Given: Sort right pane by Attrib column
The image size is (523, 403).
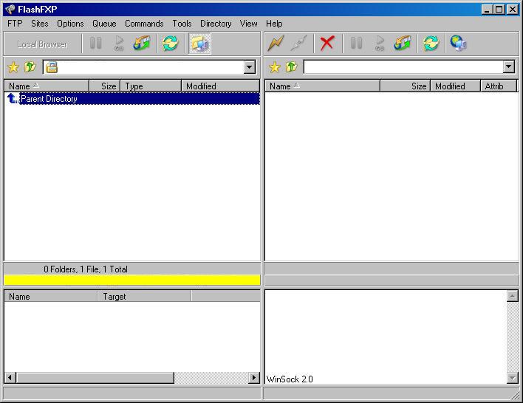Looking at the screenshot, I should (499, 86).
